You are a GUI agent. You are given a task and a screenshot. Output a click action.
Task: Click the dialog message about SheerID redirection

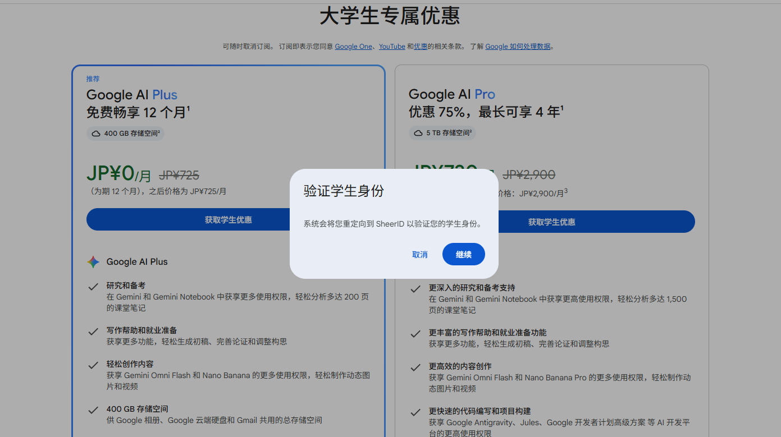pos(393,224)
